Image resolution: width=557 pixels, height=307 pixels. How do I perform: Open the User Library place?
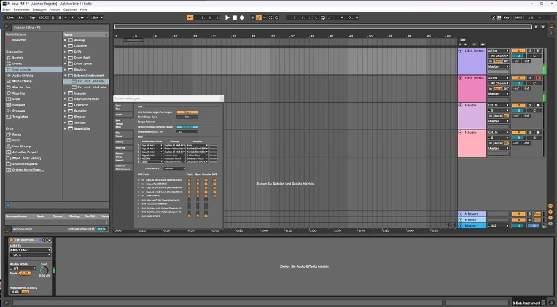tap(21, 146)
